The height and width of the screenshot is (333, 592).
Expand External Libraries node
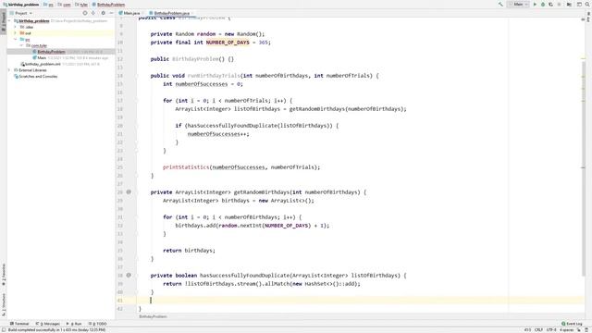point(10,70)
